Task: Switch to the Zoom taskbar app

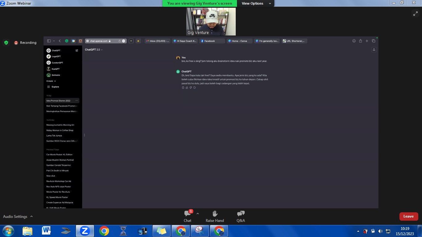Action: coord(85,231)
